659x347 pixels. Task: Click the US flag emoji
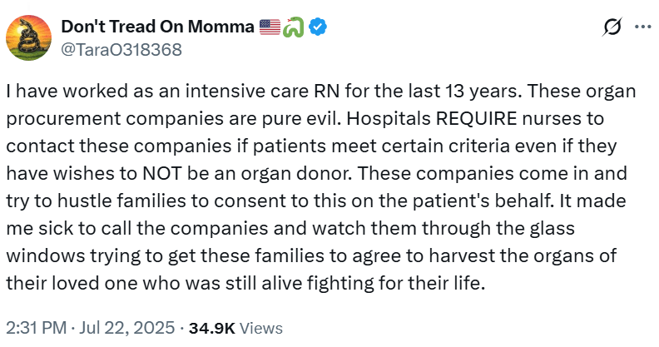(x=270, y=27)
